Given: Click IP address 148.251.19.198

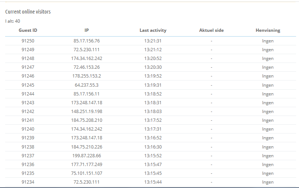Looking at the screenshot, I should click(87, 111).
